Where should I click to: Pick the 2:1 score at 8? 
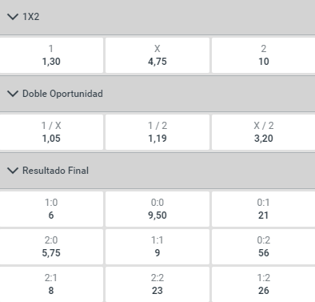(51, 284)
